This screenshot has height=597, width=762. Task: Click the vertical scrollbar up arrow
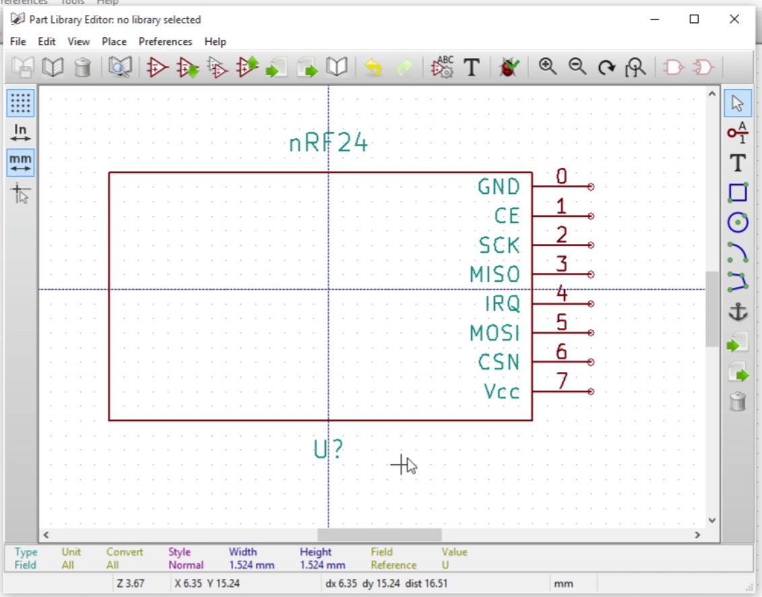tap(712, 94)
